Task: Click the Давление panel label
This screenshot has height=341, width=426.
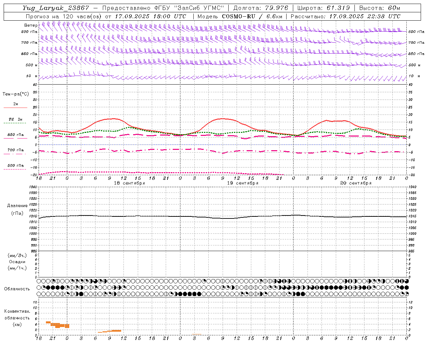Action: pos(17,206)
